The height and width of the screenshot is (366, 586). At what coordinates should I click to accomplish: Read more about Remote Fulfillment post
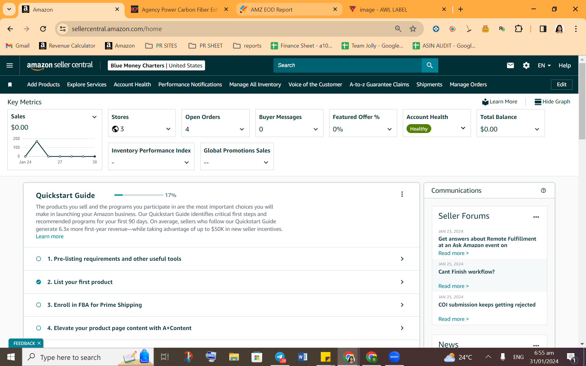tap(453, 253)
